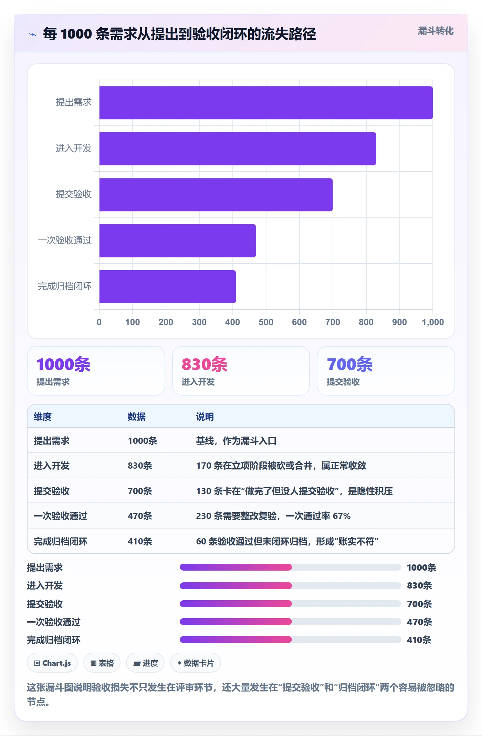Select table cell 830条

[140, 466]
